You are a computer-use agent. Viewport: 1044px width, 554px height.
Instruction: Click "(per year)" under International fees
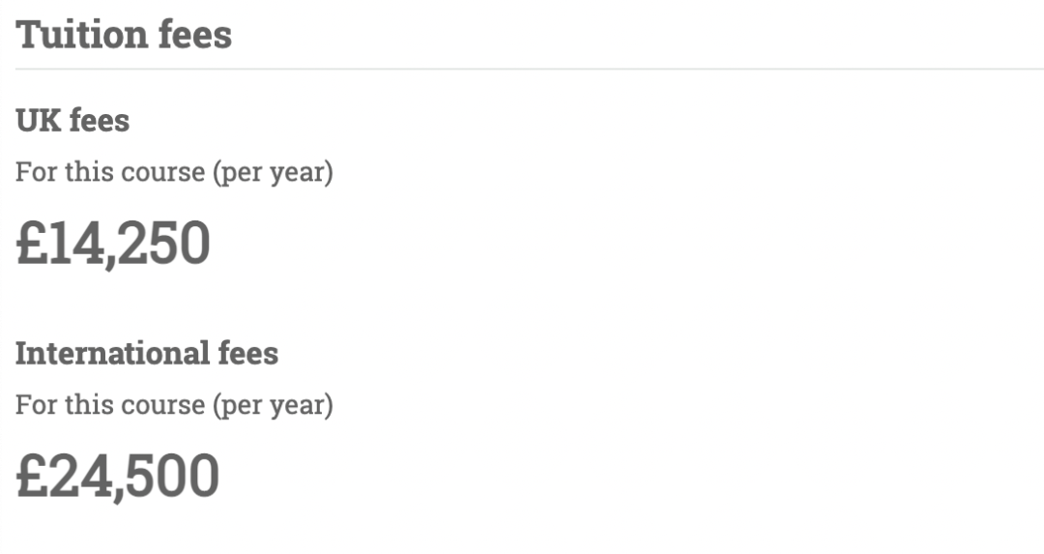coord(273,406)
